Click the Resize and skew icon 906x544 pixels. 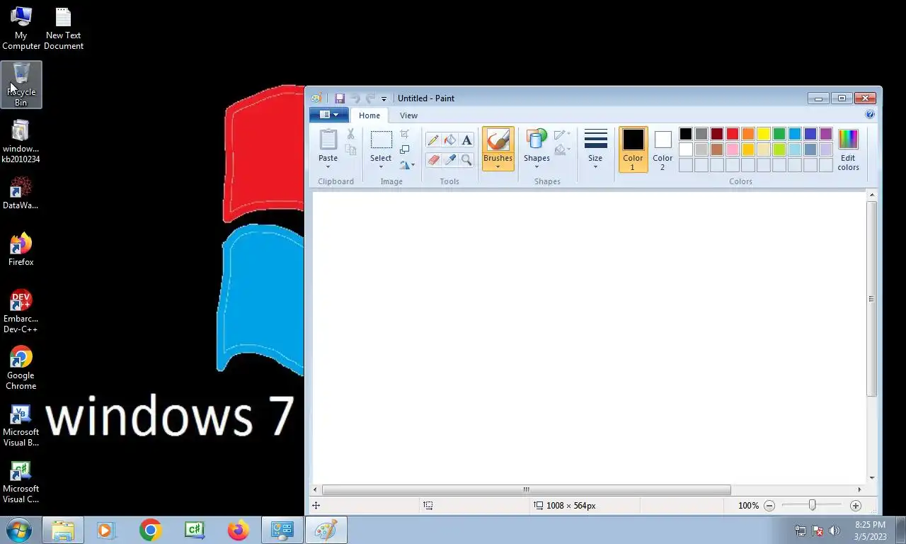pyautogui.click(x=404, y=149)
